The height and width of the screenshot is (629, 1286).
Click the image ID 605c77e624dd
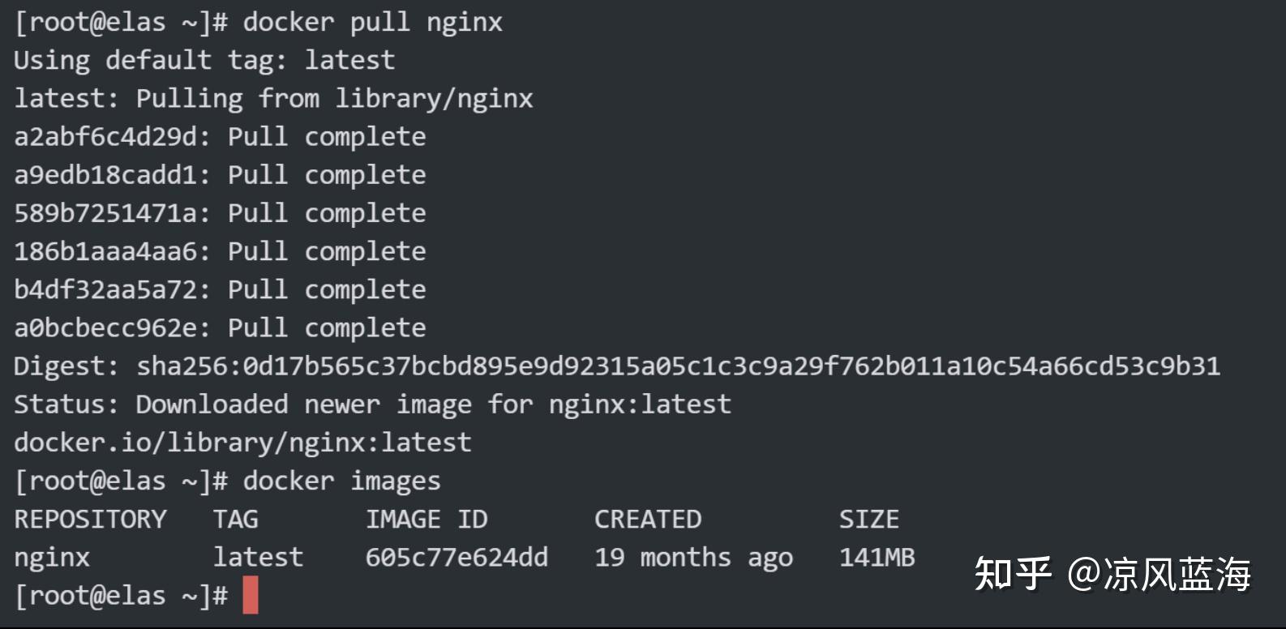[457, 557]
